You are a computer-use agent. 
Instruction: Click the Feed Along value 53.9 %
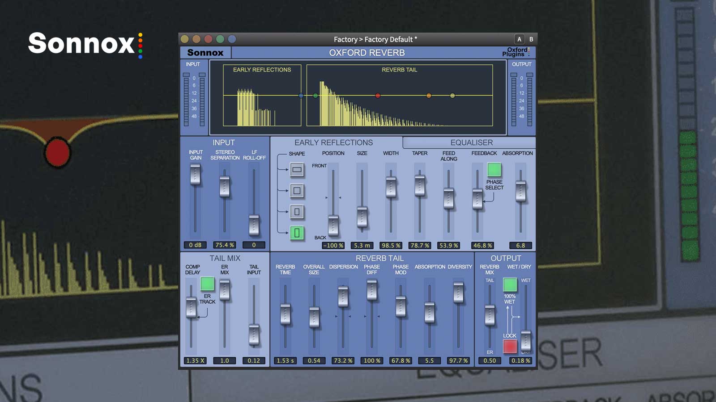(448, 245)
